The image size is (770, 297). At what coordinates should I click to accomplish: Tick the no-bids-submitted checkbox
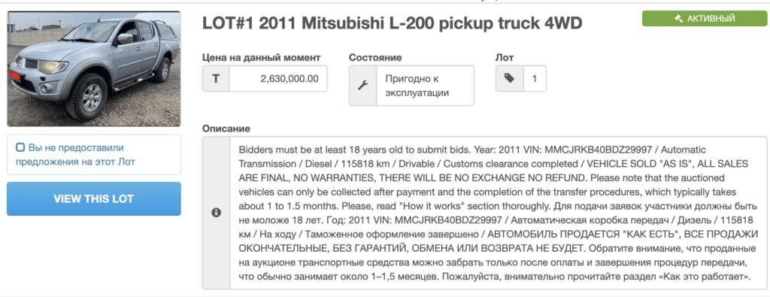point(20,147)
